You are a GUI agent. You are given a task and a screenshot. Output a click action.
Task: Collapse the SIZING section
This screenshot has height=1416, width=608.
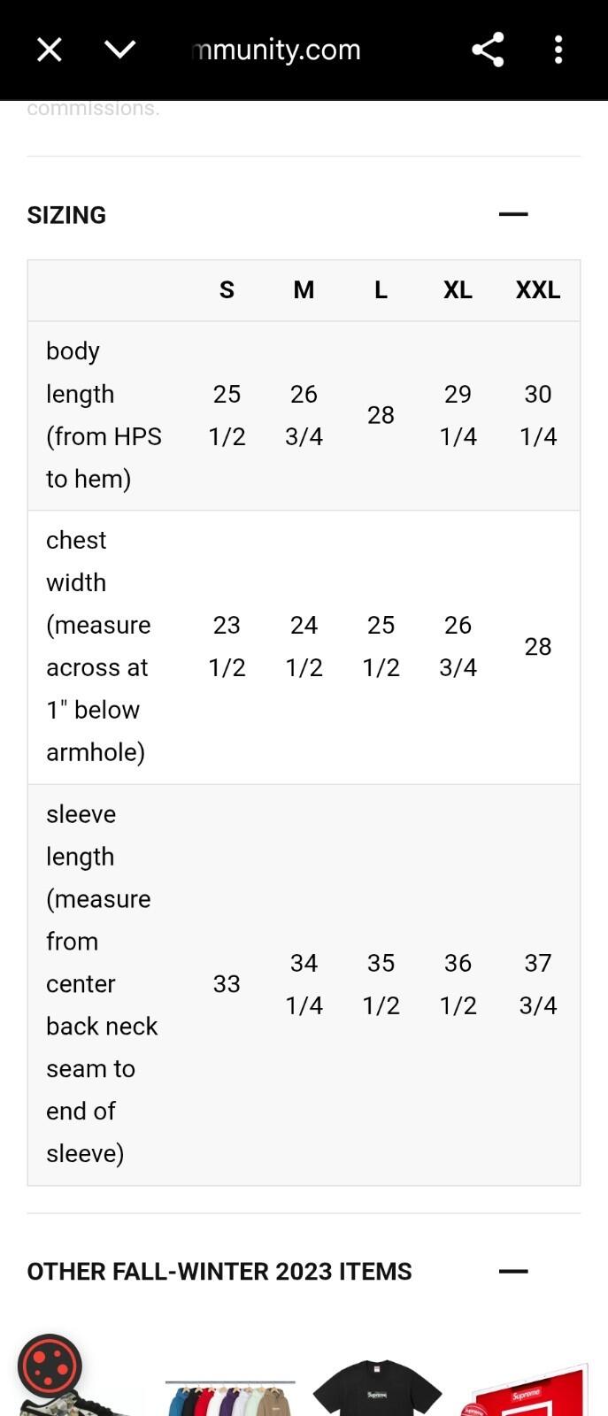point(513,214)
